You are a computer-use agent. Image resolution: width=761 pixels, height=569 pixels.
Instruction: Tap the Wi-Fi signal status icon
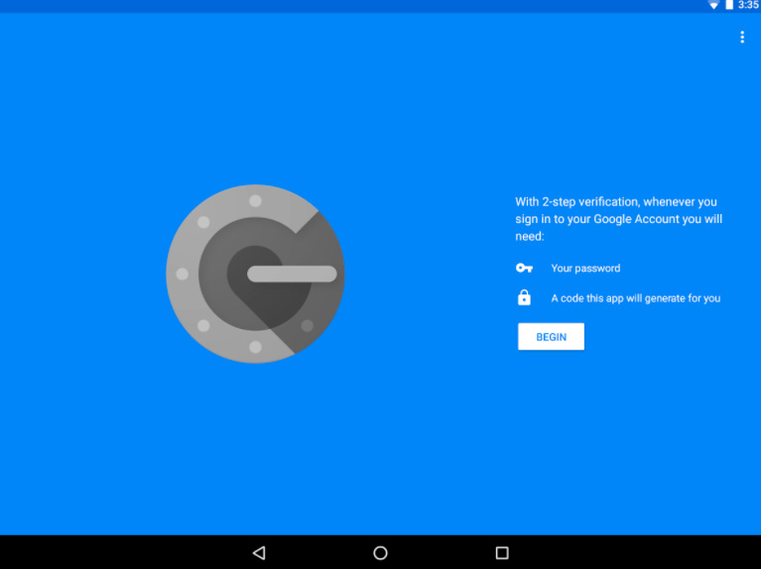pos(713,6)
